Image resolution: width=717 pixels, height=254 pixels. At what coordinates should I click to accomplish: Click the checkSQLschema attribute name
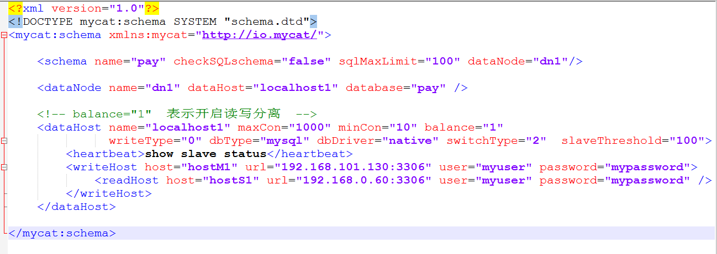pos(224,62)
